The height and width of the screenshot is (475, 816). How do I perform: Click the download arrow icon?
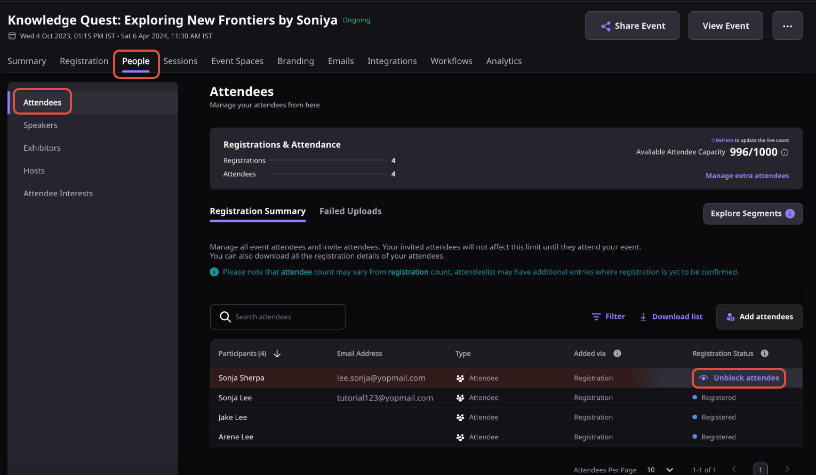point(643,317)
